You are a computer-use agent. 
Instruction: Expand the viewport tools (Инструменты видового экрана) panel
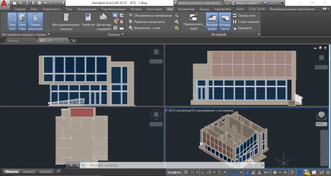(49, 34)
